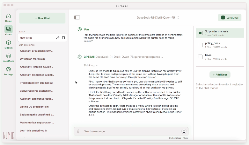Open the DeepSeek-R1-Distill-Qwen-7B model dropdown
Viewport: 249px width, 145px height.
(x=158, y=18)
